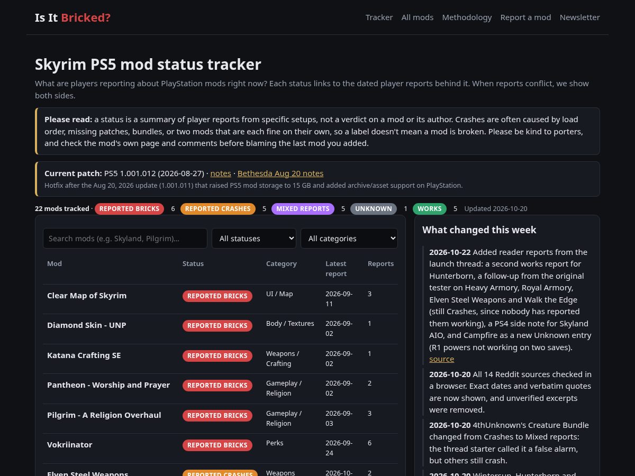Image resolution: width=635 pixels, height=476 pixels.
Task: Open Pantheon row Reported Bricks badge
Action: [217, 386]
